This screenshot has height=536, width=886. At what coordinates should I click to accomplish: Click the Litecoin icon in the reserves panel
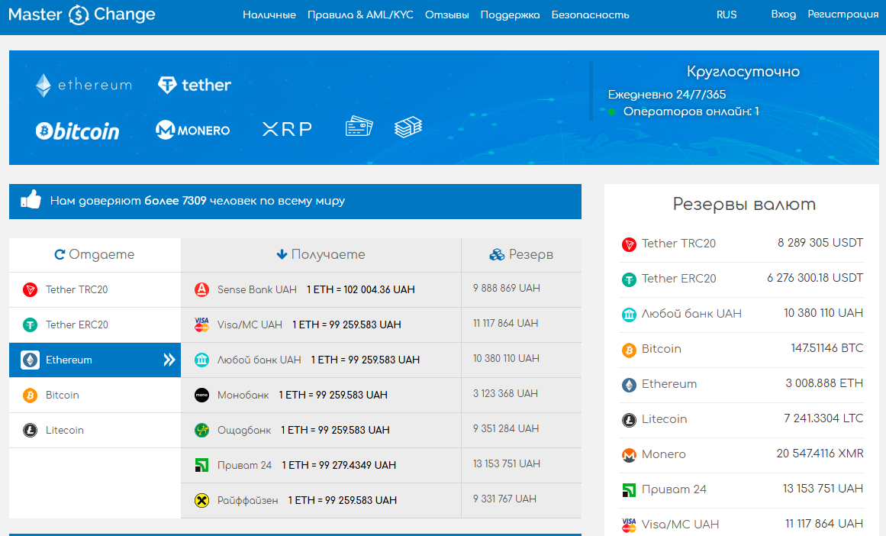629,420
